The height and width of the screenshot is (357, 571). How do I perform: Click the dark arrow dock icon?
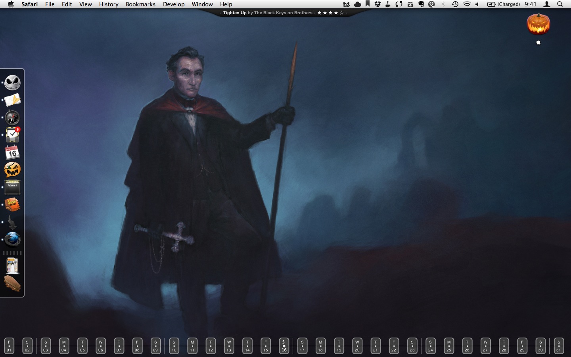(12, 222)
